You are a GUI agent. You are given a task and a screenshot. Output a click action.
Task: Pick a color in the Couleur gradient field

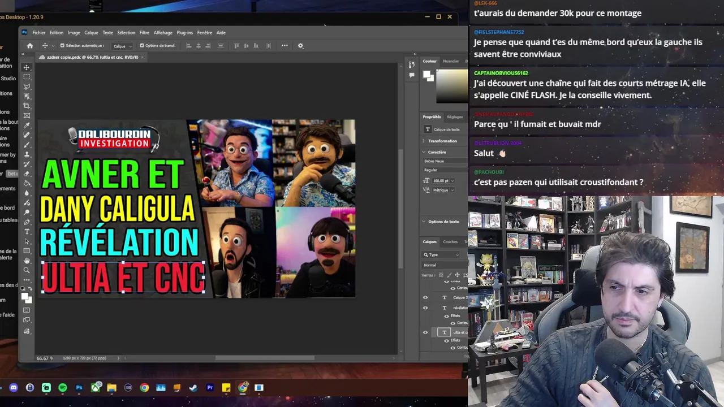click(453, 86)
